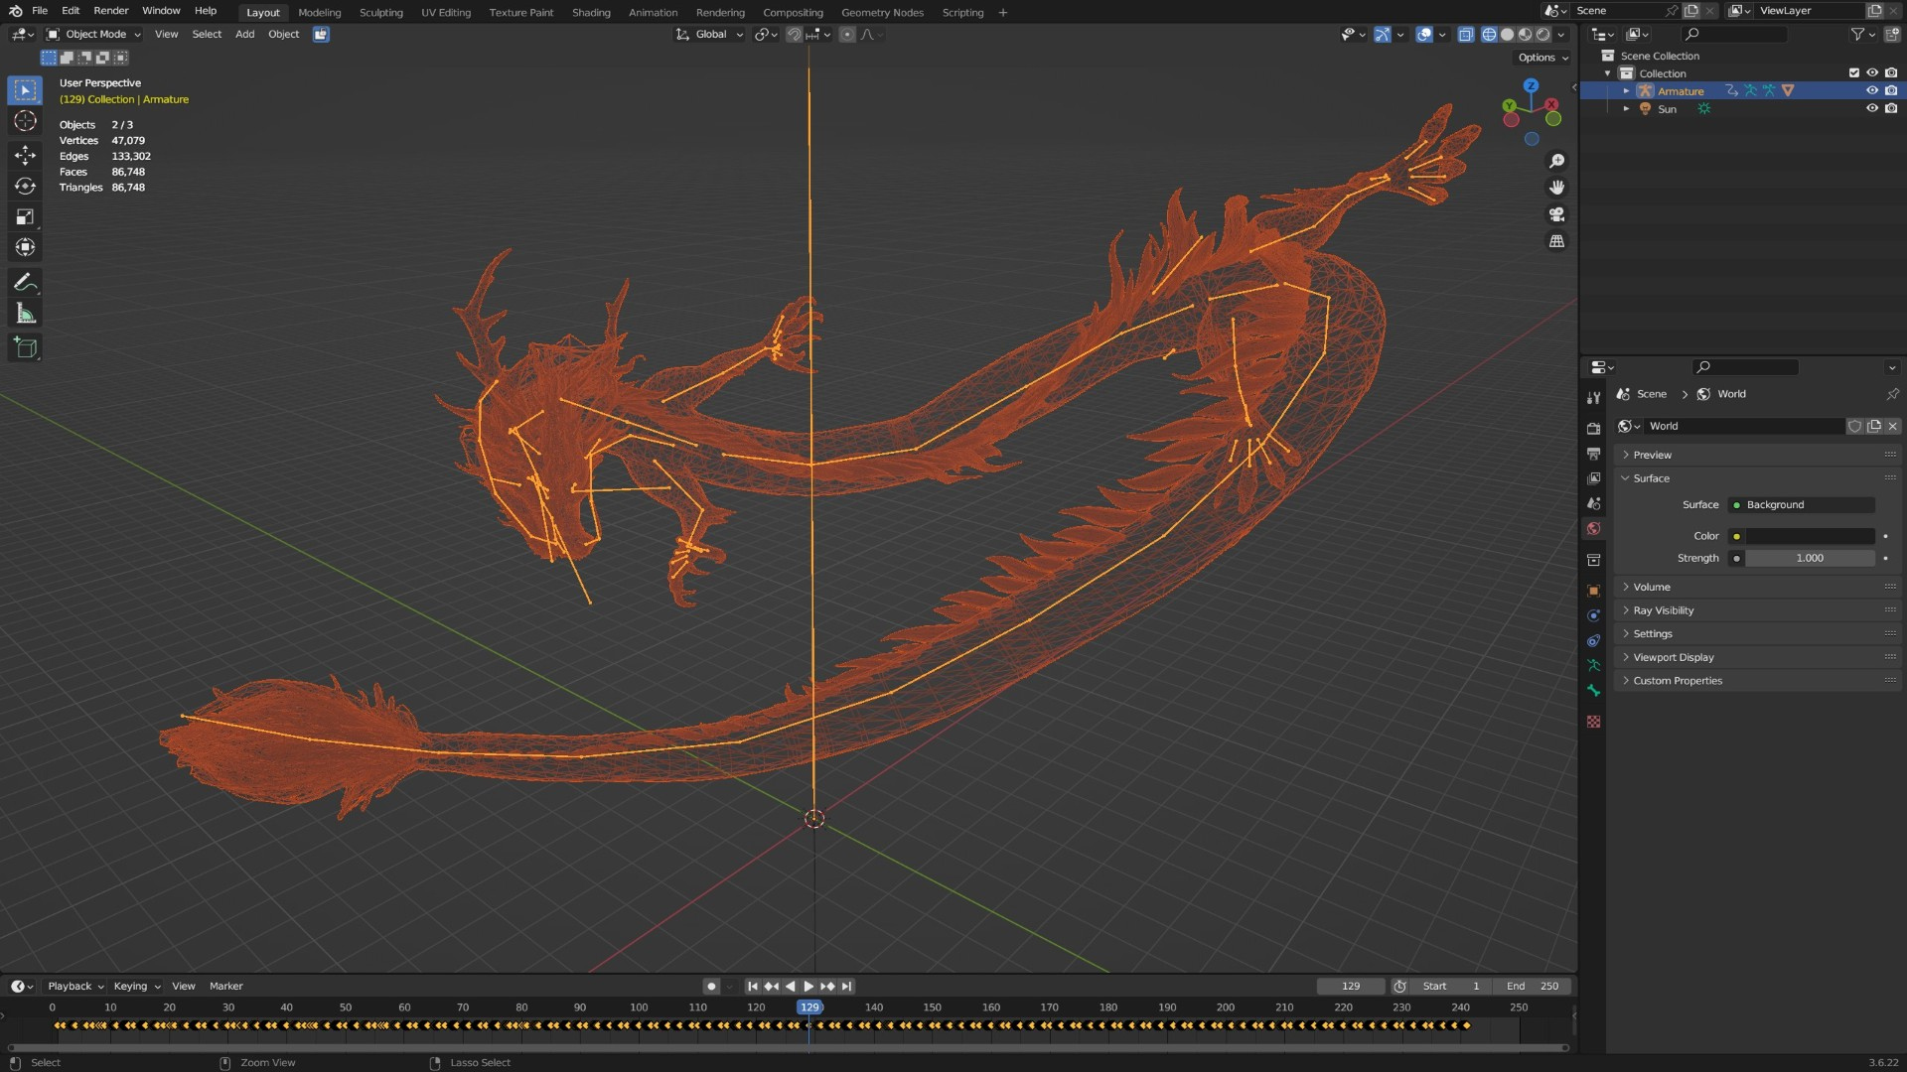Click the viewport zoom magnifier icon

(1556, 161)
